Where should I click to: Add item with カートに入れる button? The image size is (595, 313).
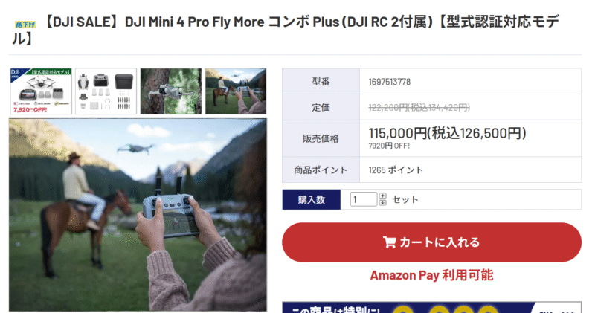431,242
